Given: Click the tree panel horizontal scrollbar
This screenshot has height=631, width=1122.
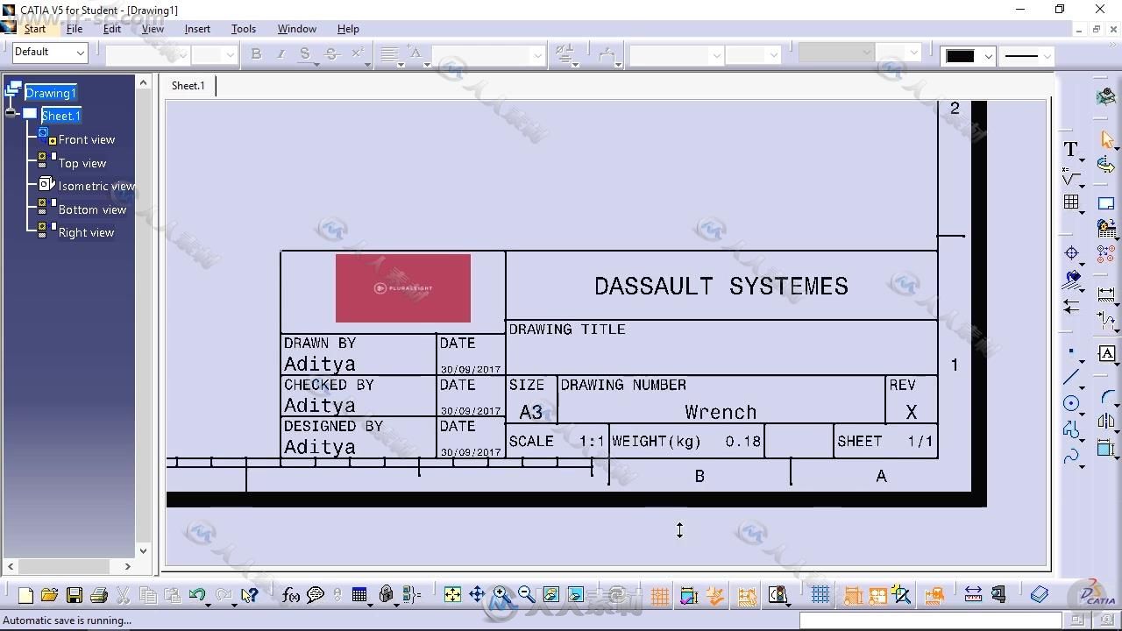Looking at the screenshot, I should pyautogui.click(x=68, y=566).
